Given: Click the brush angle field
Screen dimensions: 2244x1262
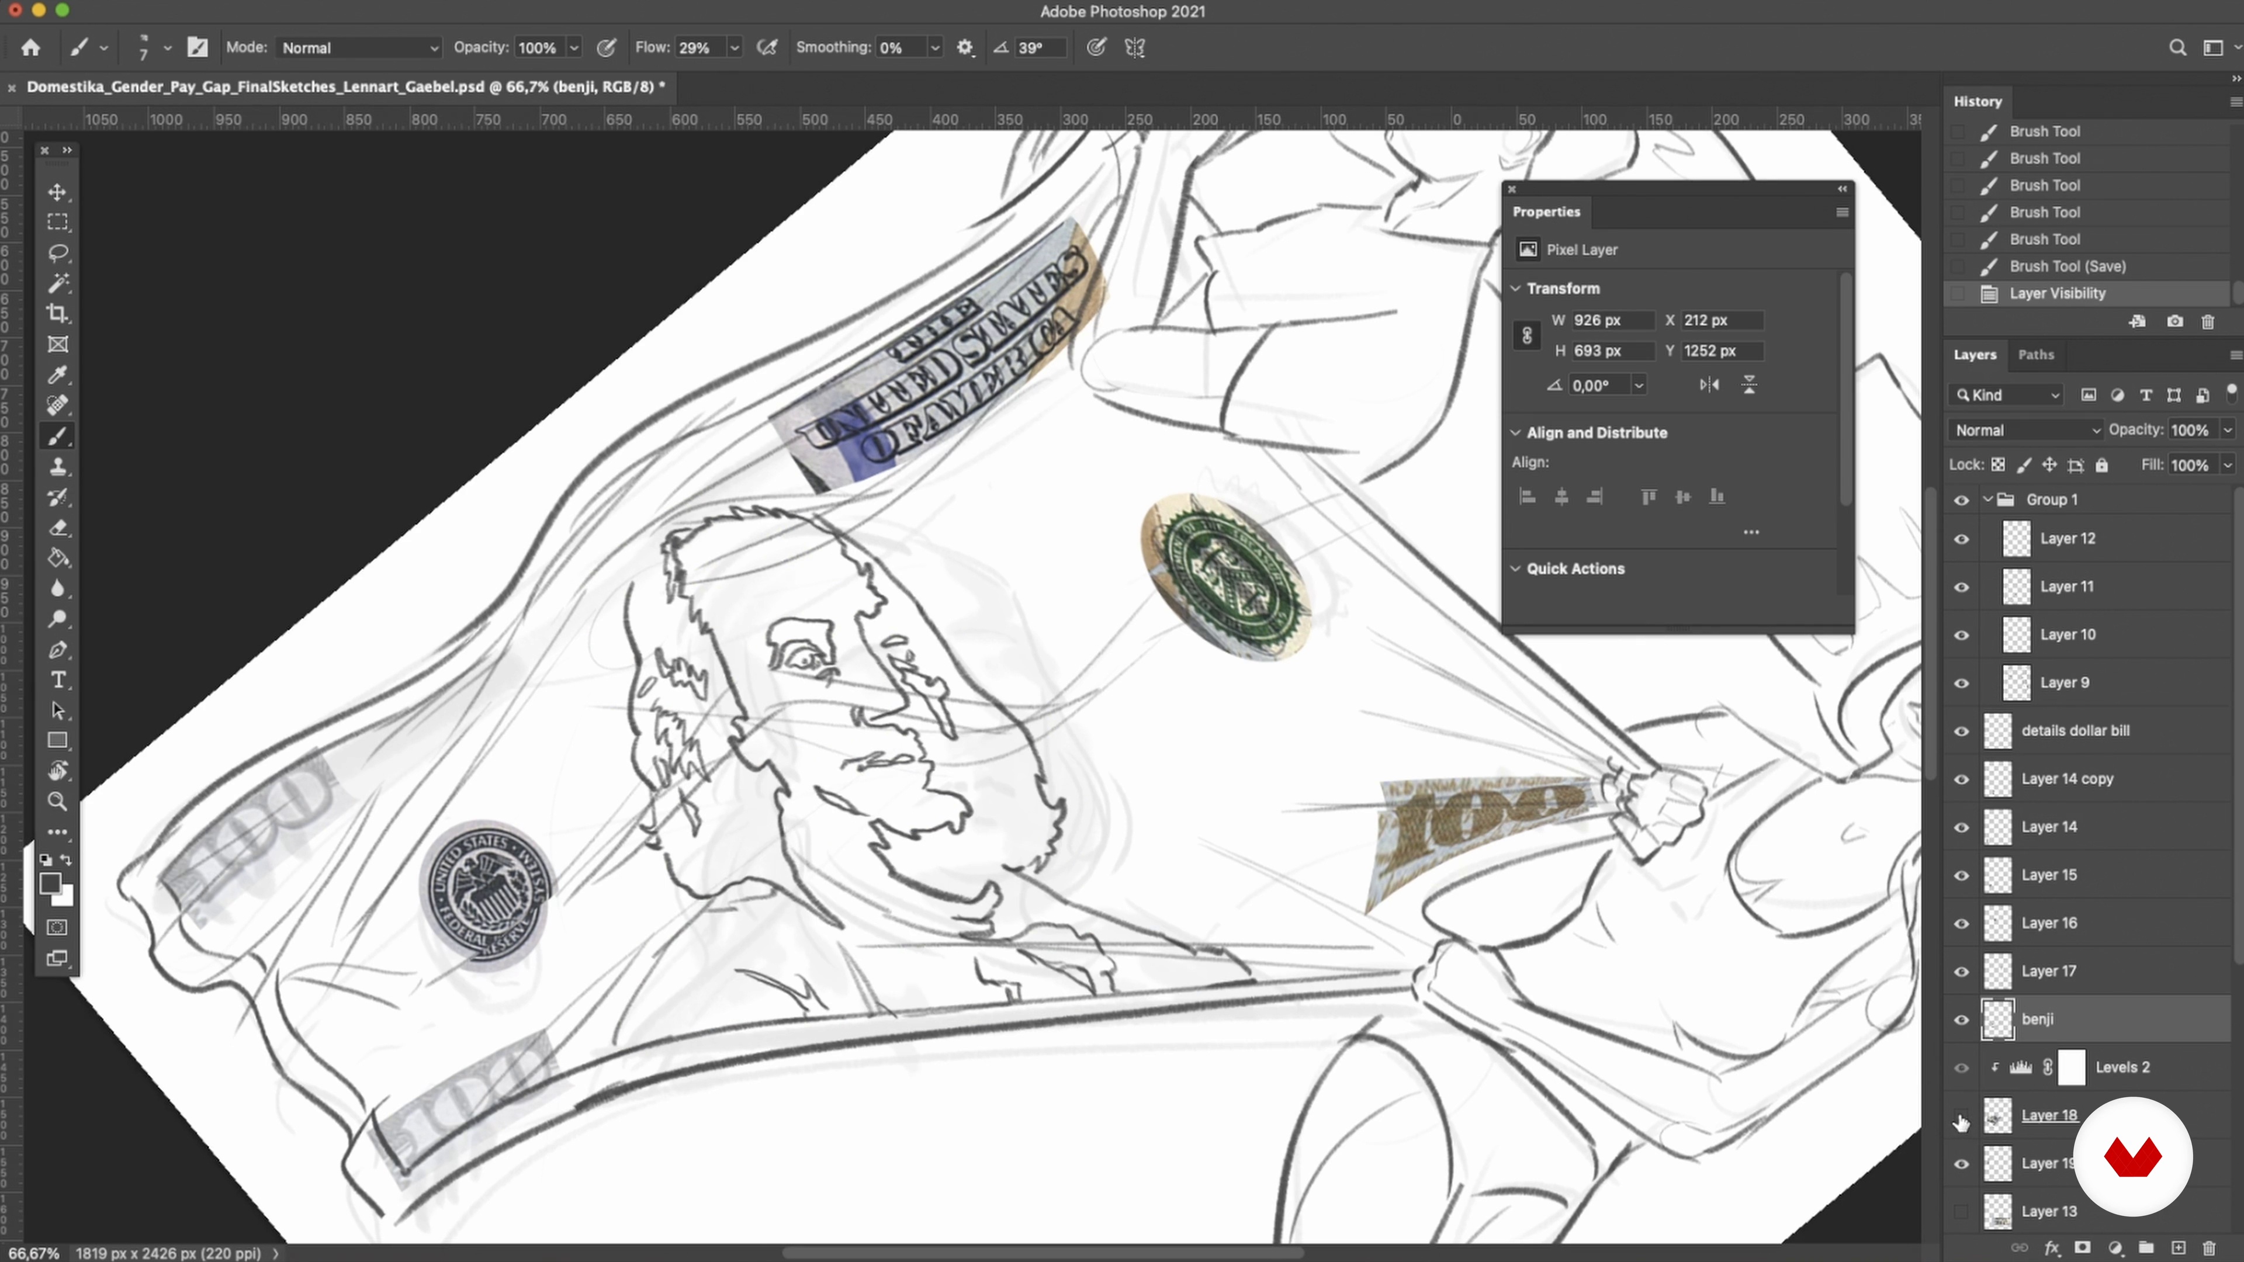Looking at the screenshot, I should coord(1040,48).
